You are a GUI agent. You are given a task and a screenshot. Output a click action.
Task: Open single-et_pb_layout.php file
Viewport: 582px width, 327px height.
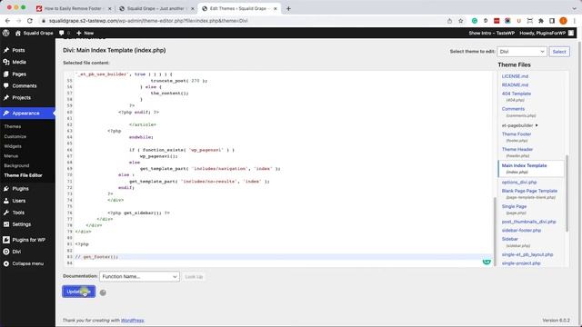[x=527, y=254]
